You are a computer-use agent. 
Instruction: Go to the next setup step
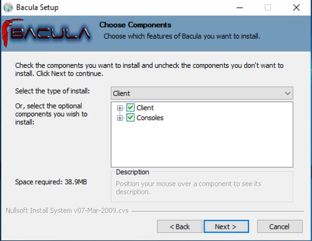point(226,226)
